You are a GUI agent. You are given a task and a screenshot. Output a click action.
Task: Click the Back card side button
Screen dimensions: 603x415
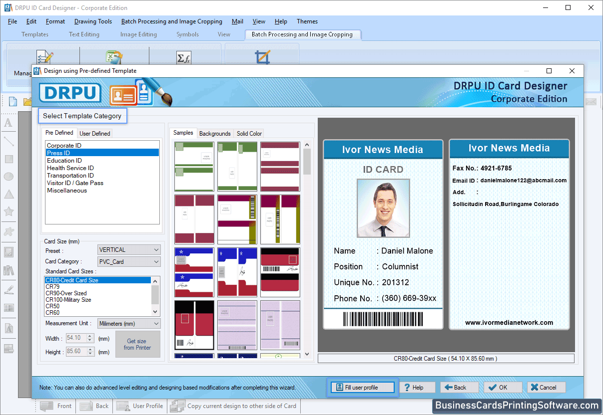[94, 406]
